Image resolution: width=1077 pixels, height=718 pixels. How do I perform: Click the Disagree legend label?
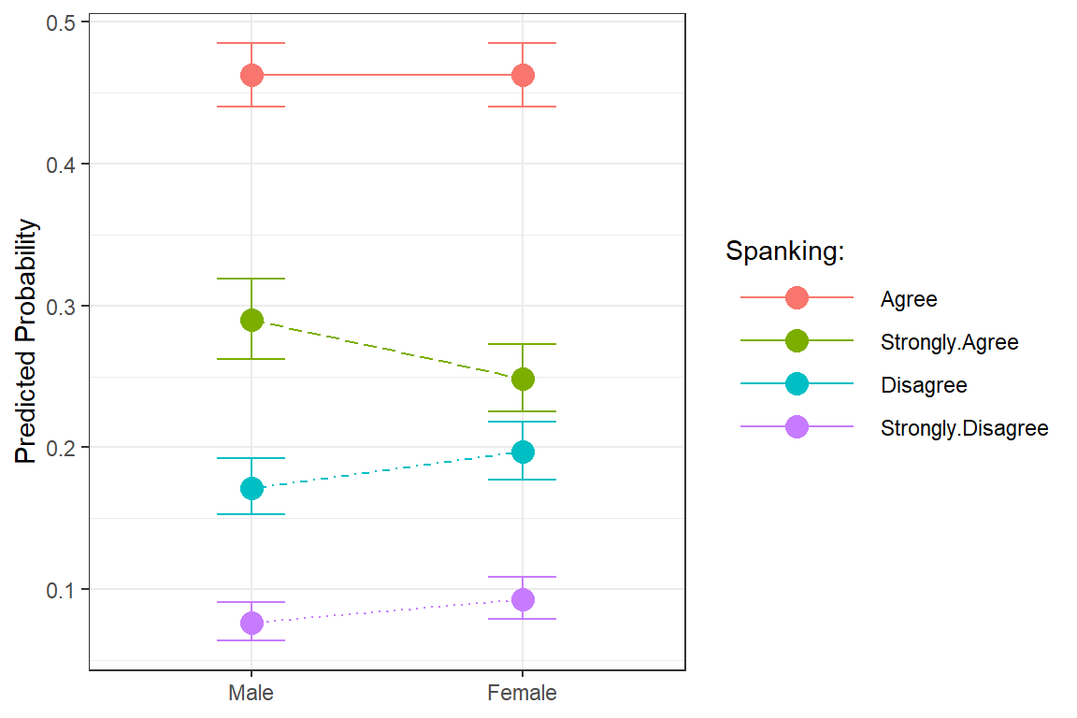[923, 385]
